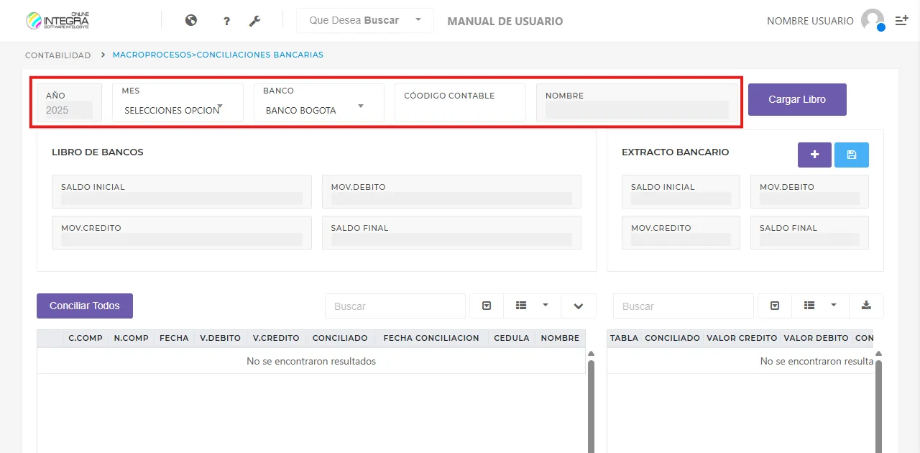Download the extracto table with download icon
920x453 pixels.
click(866, 306)
